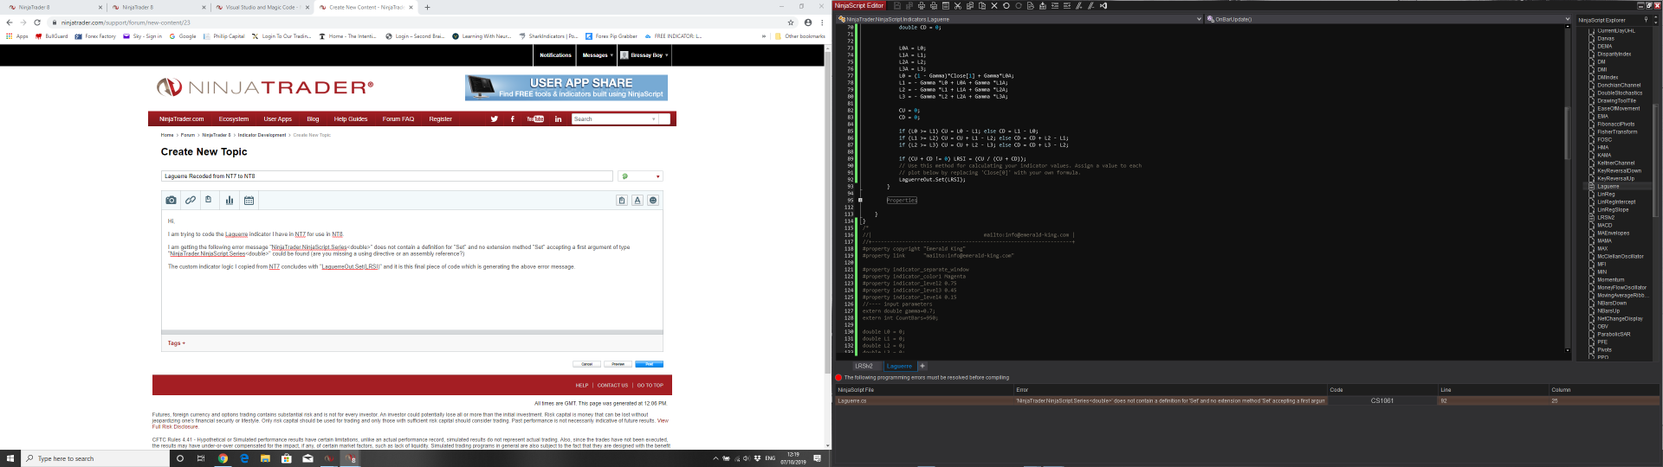Go back in Chrome browser
The height and width of the screenshot is (467, 1663).
pos(10,22)
